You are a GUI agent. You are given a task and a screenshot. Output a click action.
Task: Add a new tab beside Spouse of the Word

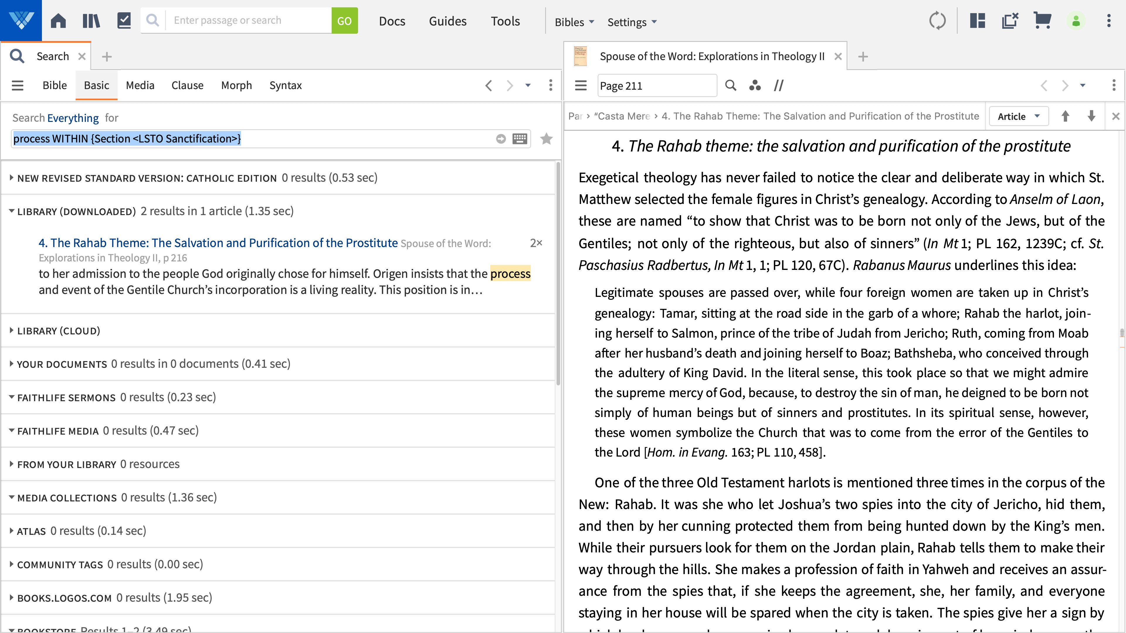point(863,56)
